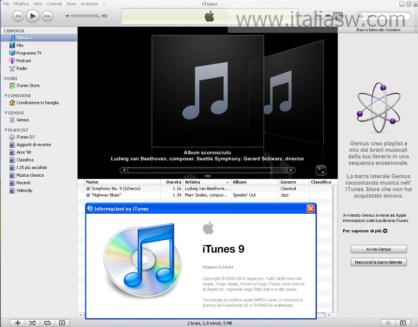Sort tracks by Durata column

[172, 182]
